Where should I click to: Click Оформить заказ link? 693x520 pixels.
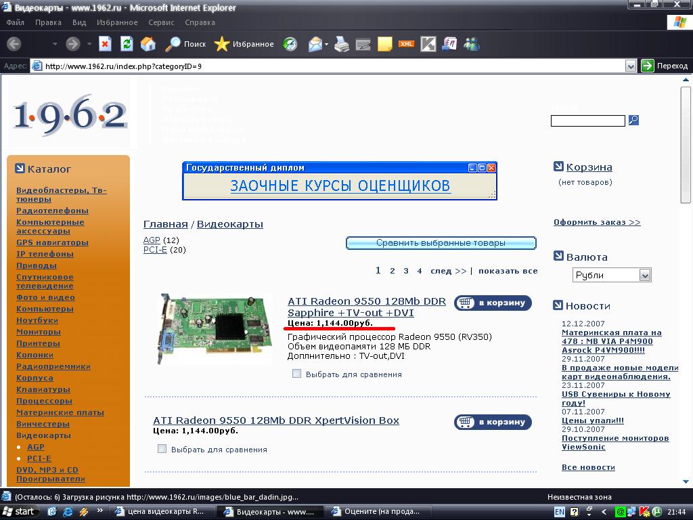click(597, 222)
